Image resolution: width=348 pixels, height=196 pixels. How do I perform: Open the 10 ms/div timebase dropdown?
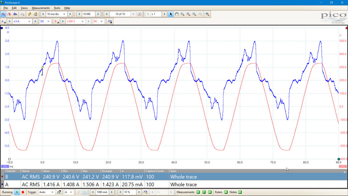tap(64, 14)
